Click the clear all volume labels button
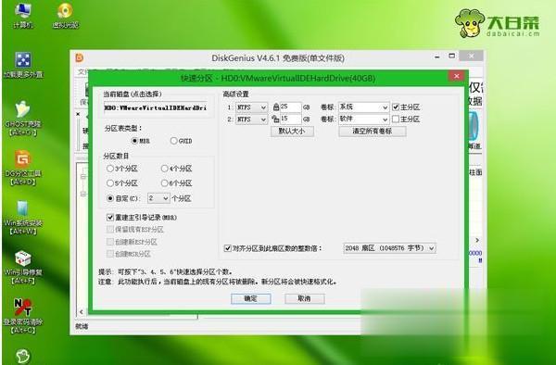 click(373, 132)
